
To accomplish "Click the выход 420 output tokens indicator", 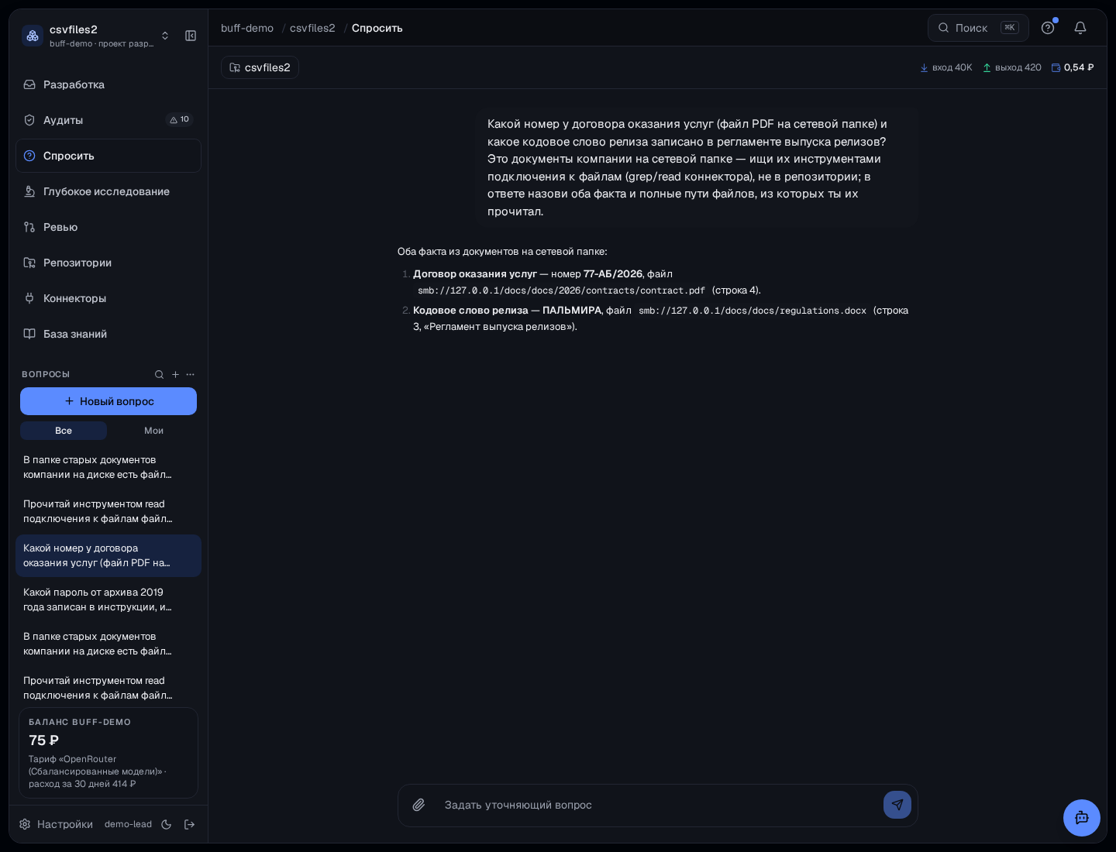I will (1011, 67).
